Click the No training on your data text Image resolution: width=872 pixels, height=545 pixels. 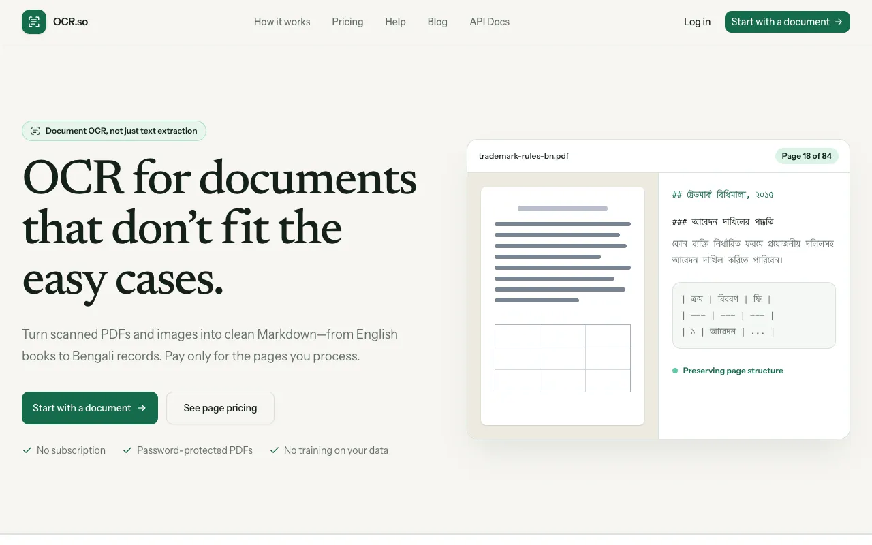[336, 450]
